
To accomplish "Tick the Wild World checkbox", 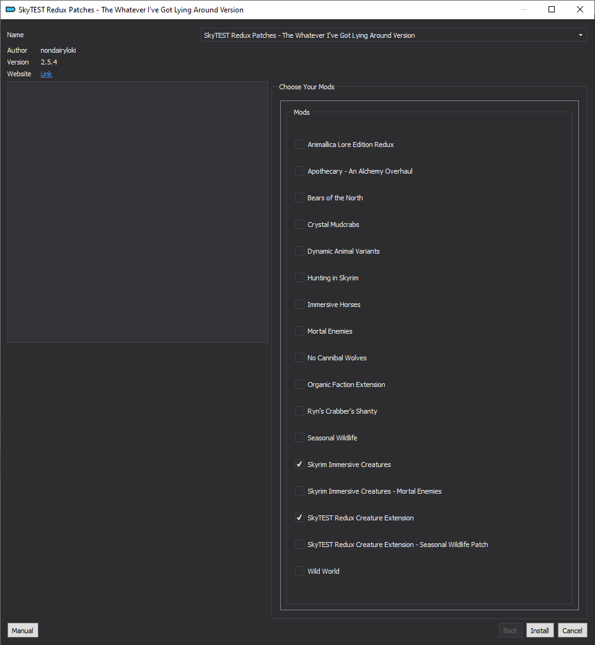I will pyautogui.click(x=300, y=571).
